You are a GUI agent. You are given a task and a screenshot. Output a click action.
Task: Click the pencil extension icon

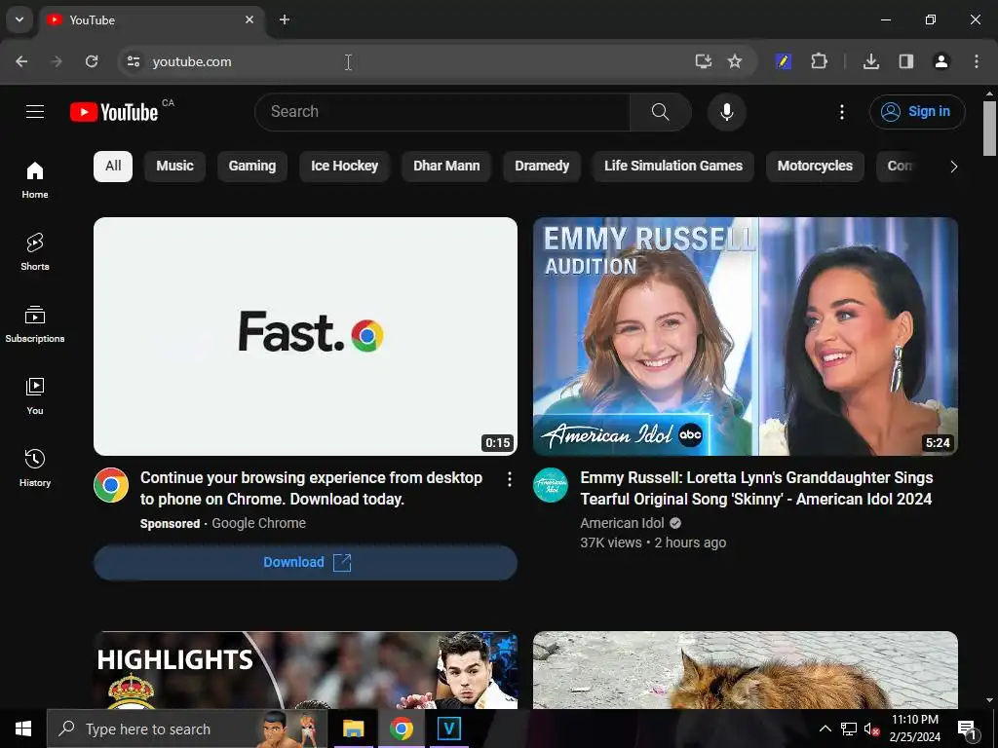[x=783, y=61]
